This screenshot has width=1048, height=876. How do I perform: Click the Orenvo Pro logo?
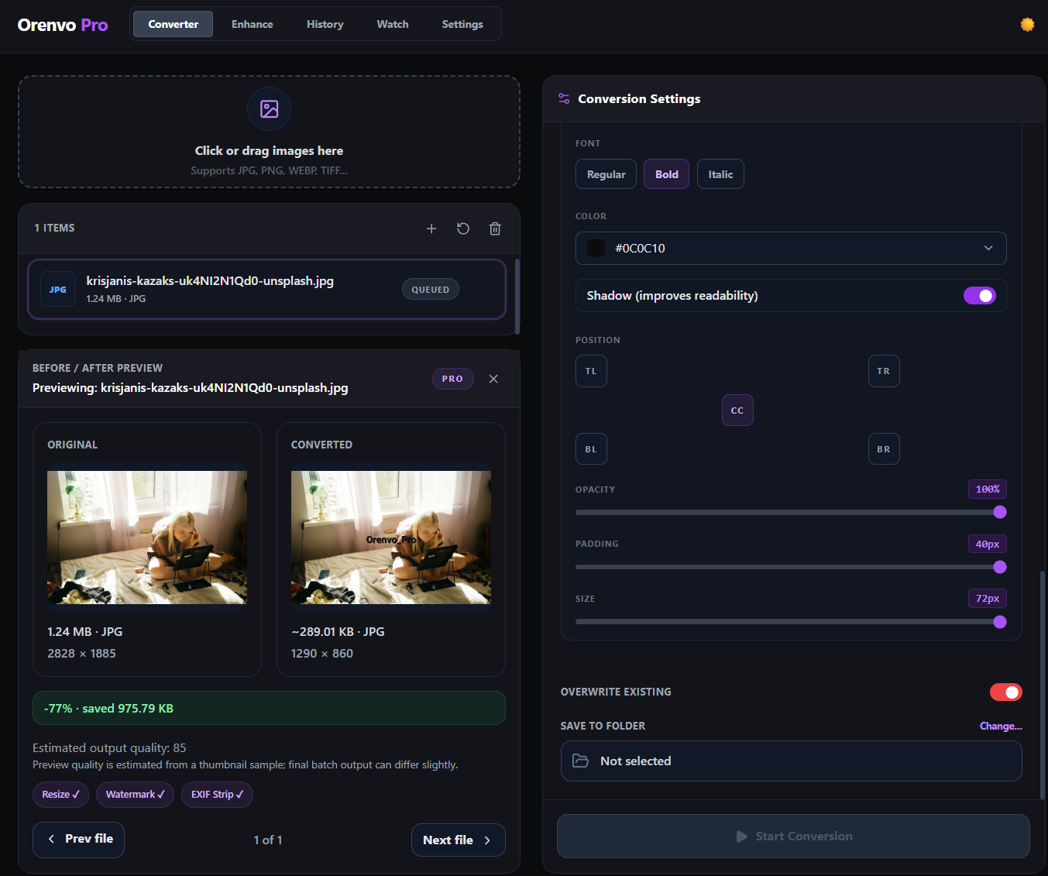tap(63, 25)
